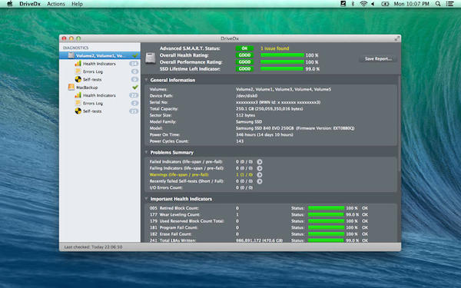Show details arrow for Failing Indicators
Image resolution: width=461 pixels, height=288 pixels.
pyautogui.click(x=260, y=168)
